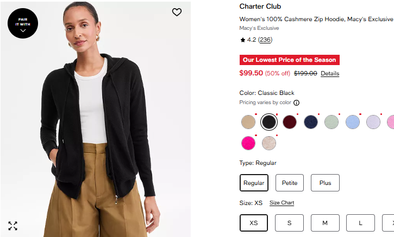Viewport: 394px width, 237px height.
Task: Choose size M
Action: (x=325, y=223)
